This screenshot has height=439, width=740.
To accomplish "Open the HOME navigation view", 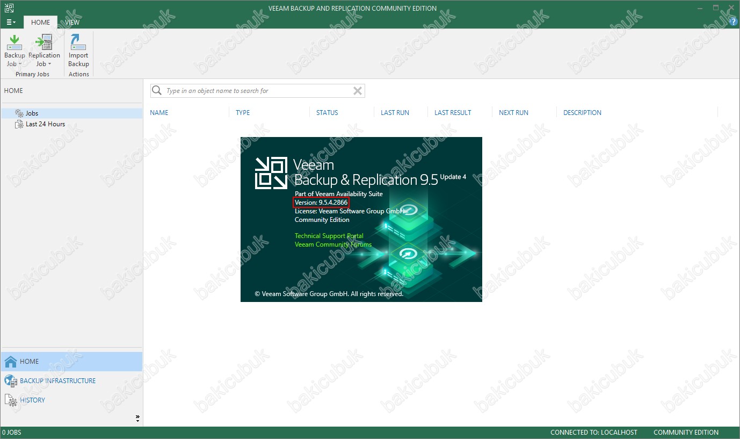I will [71, 362].
